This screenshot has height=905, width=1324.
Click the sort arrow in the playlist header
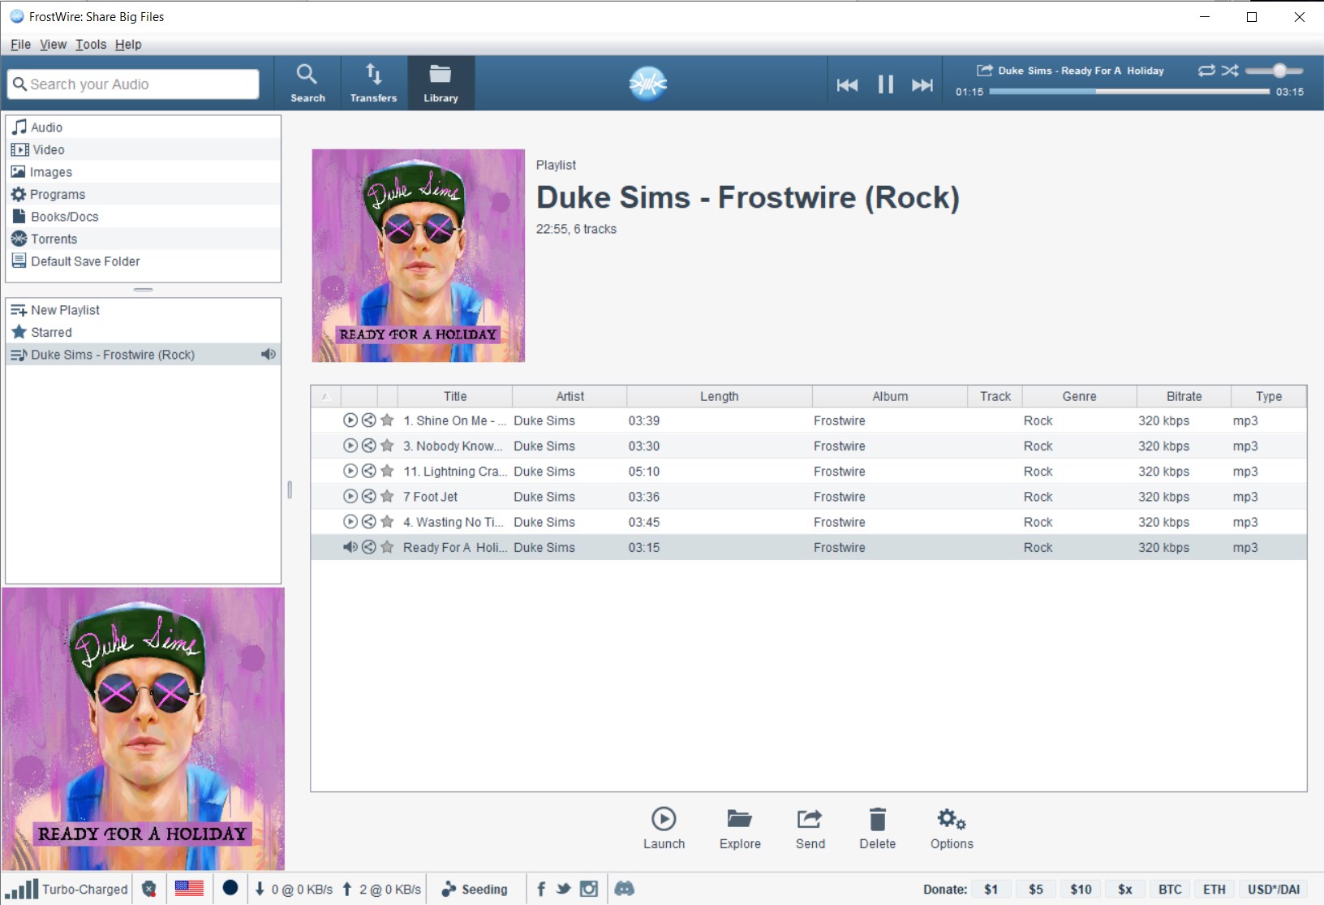click(325, 395)
